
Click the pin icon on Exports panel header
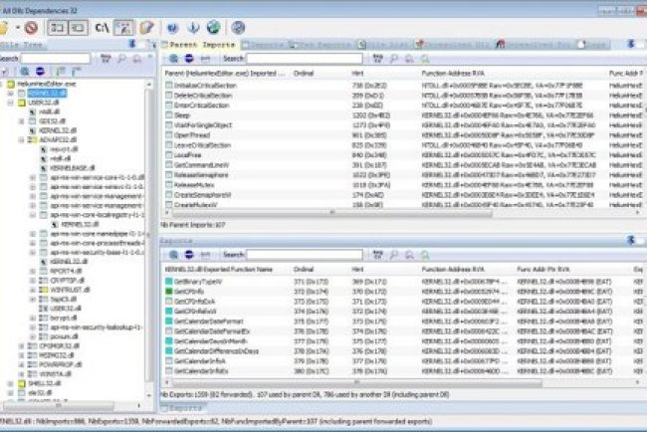[630, 240]
